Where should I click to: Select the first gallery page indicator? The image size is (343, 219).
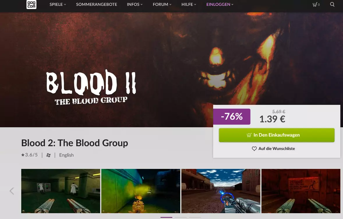tap(166, 217)
